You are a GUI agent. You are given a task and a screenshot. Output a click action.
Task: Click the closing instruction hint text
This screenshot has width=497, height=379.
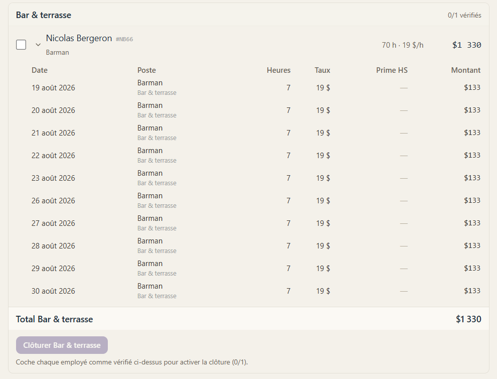coord(132,362)
